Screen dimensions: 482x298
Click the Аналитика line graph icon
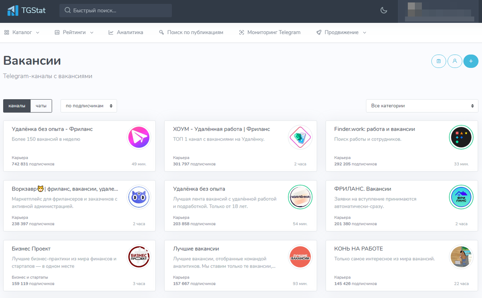tap(111, 33)
